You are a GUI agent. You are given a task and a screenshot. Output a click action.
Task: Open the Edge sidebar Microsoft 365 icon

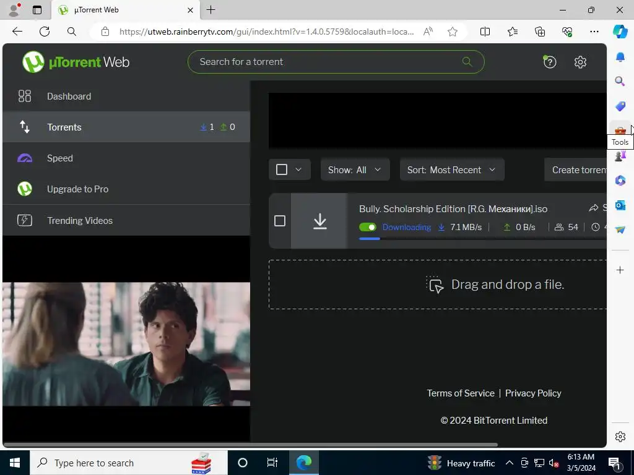620,180
